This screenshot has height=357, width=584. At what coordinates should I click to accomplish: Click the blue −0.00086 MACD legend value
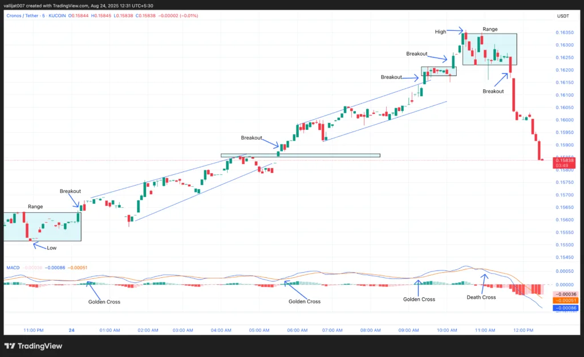(55, 268)
